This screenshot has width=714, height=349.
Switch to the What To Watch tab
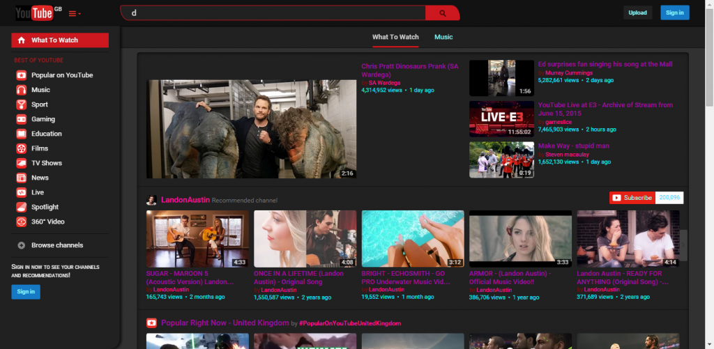point(395,37)
